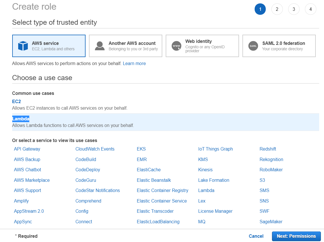Select Amplify service
Viewport: 324px width, 242px height.
21,201
